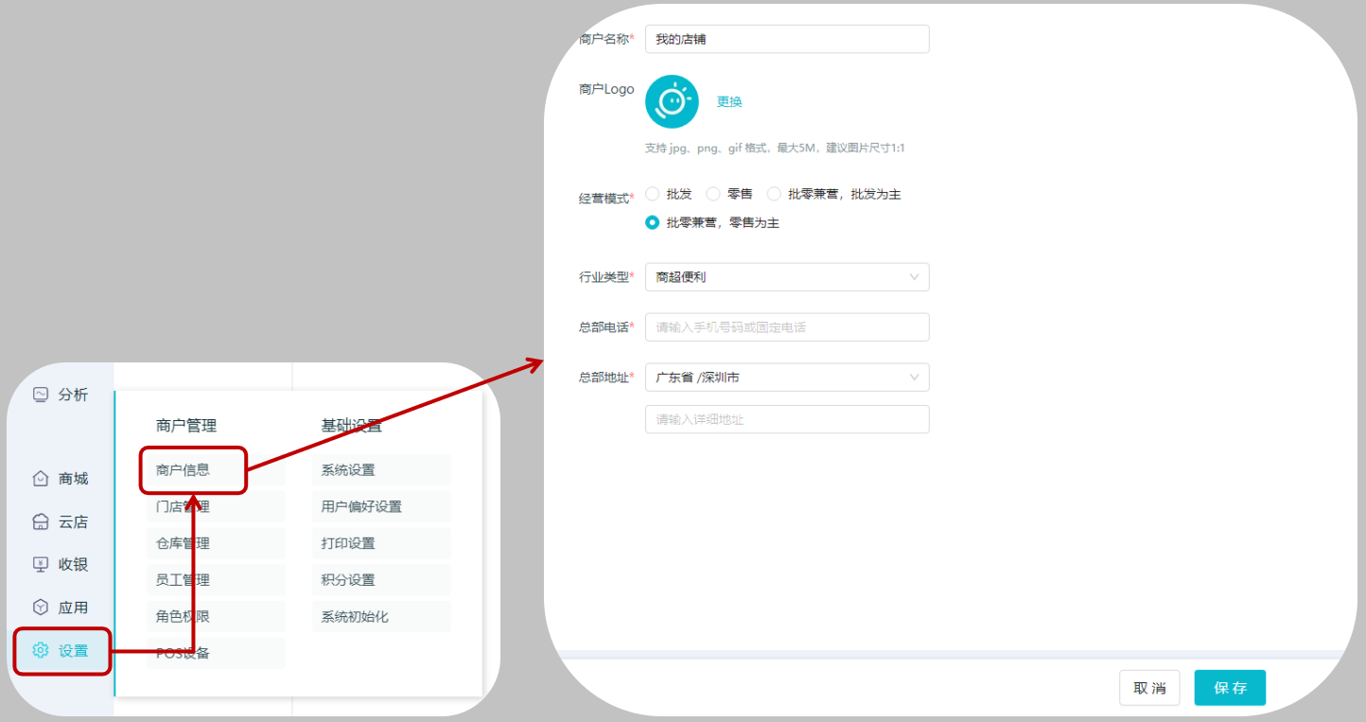
Task: Open 门店管理 menu item
Action: (216, 506)
